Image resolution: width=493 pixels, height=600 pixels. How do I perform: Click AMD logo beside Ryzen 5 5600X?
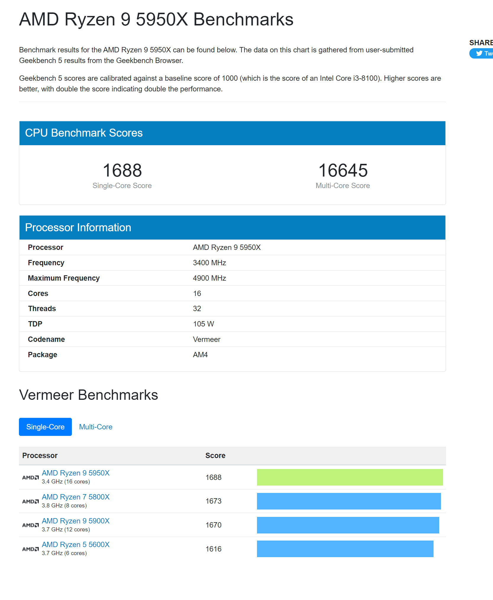point(30,549)
